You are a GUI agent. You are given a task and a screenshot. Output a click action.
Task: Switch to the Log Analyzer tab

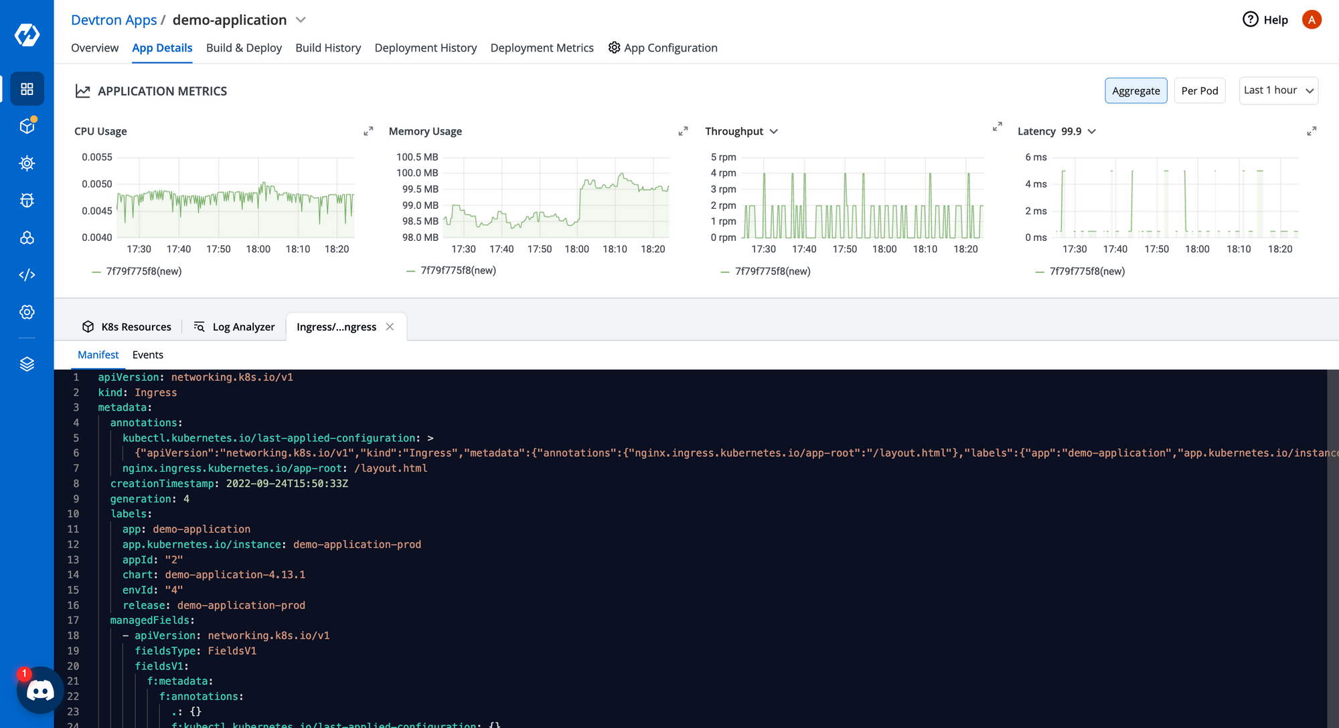coord(234,327)
